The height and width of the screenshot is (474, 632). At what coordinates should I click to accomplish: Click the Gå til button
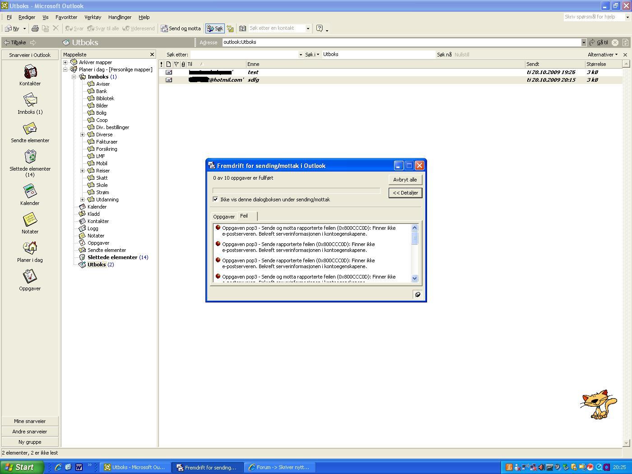click(599, 42)
